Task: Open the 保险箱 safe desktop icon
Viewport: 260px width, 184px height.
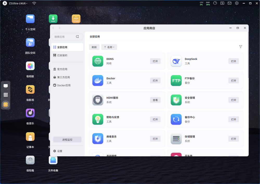Action: coord(30,160)
